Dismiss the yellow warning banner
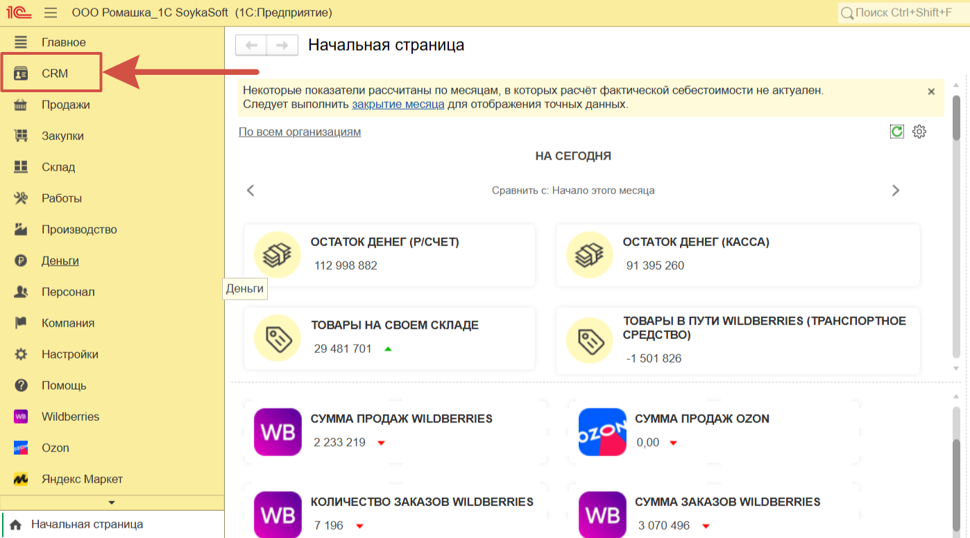 (x=931, y=92)
